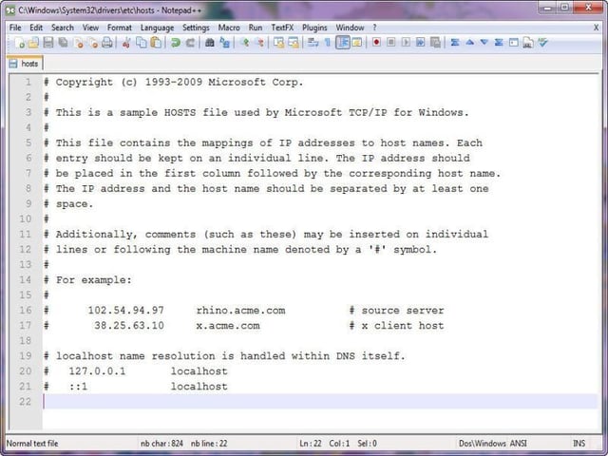Screen dimensions: 608x456
Task: Click the Save floppy disk icon
Action: coord(48,42)
